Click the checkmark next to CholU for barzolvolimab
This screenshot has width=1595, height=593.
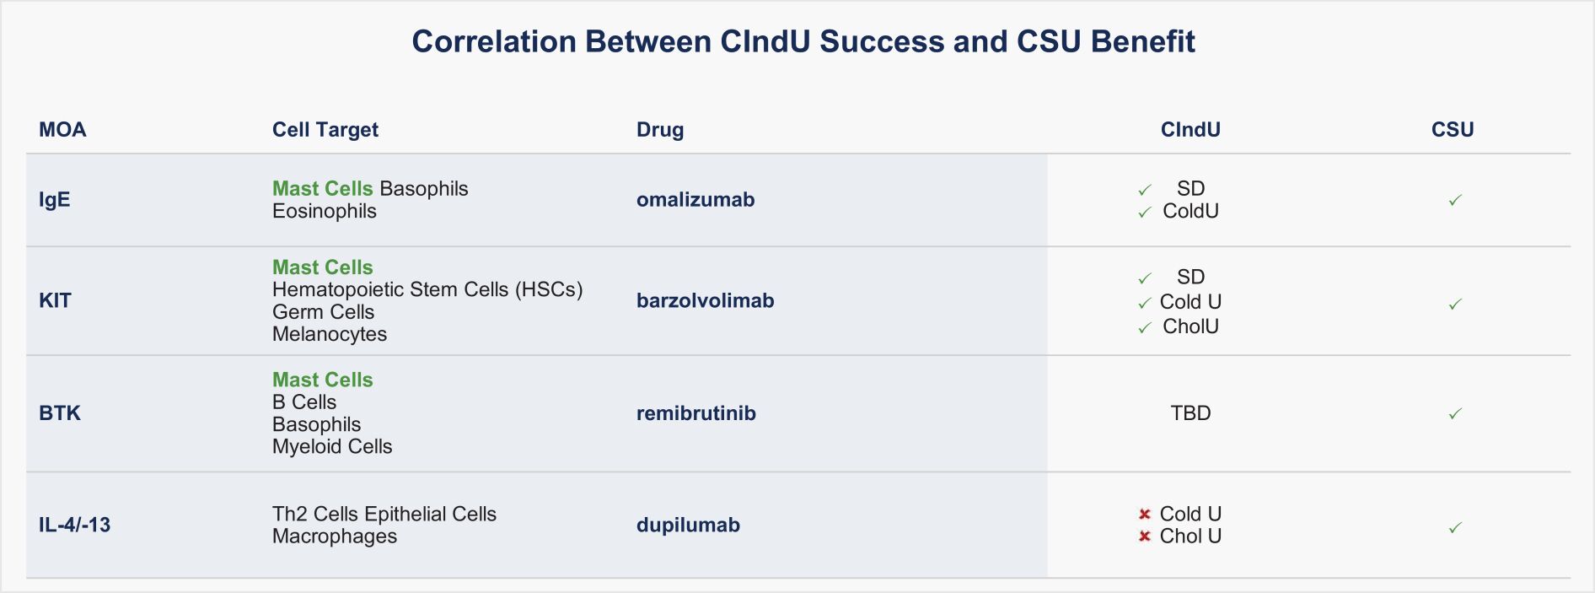coord(1144,328)
